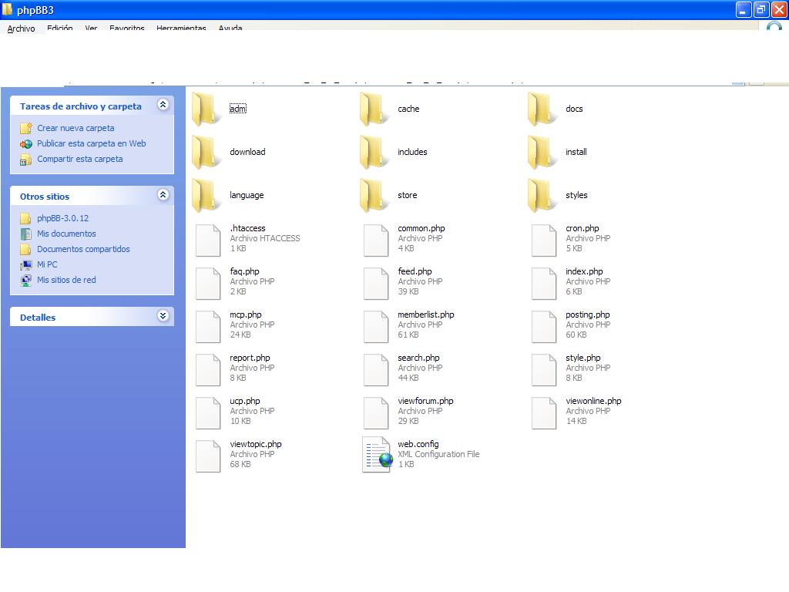Click the Mi PC computer icon

25,264
